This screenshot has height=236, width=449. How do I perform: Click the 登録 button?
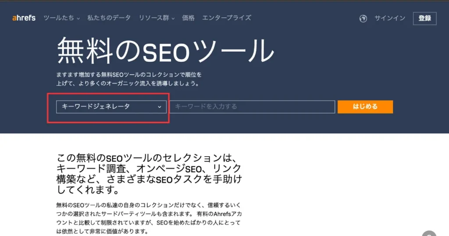424,18
